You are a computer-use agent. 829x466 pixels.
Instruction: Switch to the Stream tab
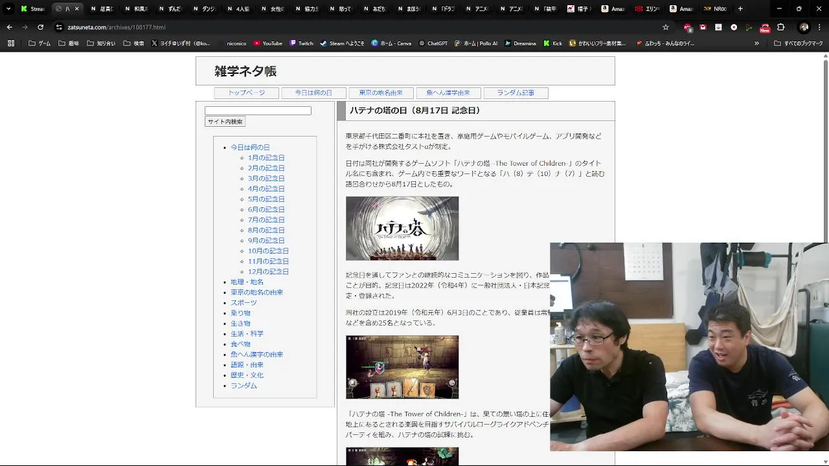[32, 9]
